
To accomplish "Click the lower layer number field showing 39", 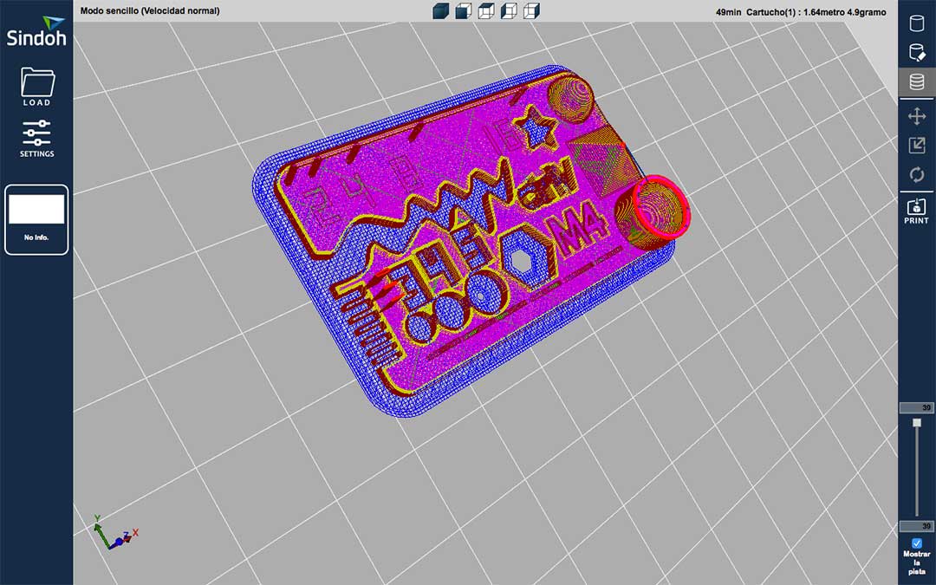I will [x=917, y=526].
